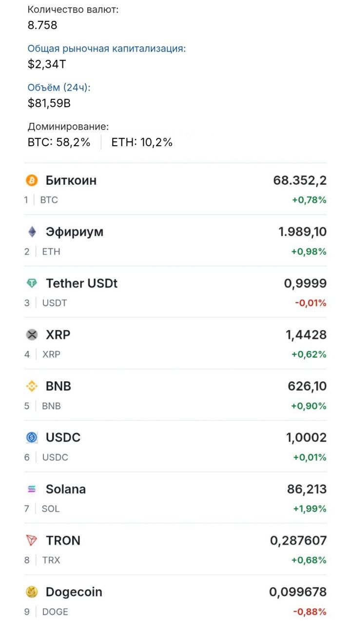351x624 pixels.
Task: Click the XRP price 1,4428
Action: [x=306, y=335]
